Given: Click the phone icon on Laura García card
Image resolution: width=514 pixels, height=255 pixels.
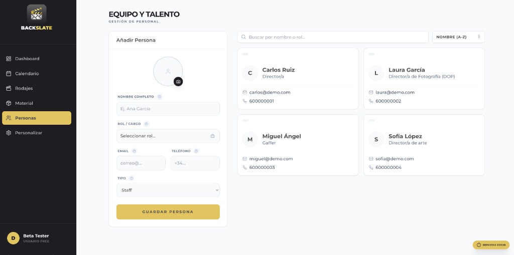Looking at the screenshot, I should point(371,101).
